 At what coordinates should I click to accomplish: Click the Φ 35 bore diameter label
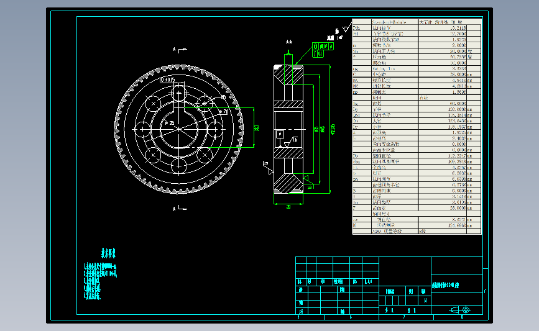[x=170, y=122]
